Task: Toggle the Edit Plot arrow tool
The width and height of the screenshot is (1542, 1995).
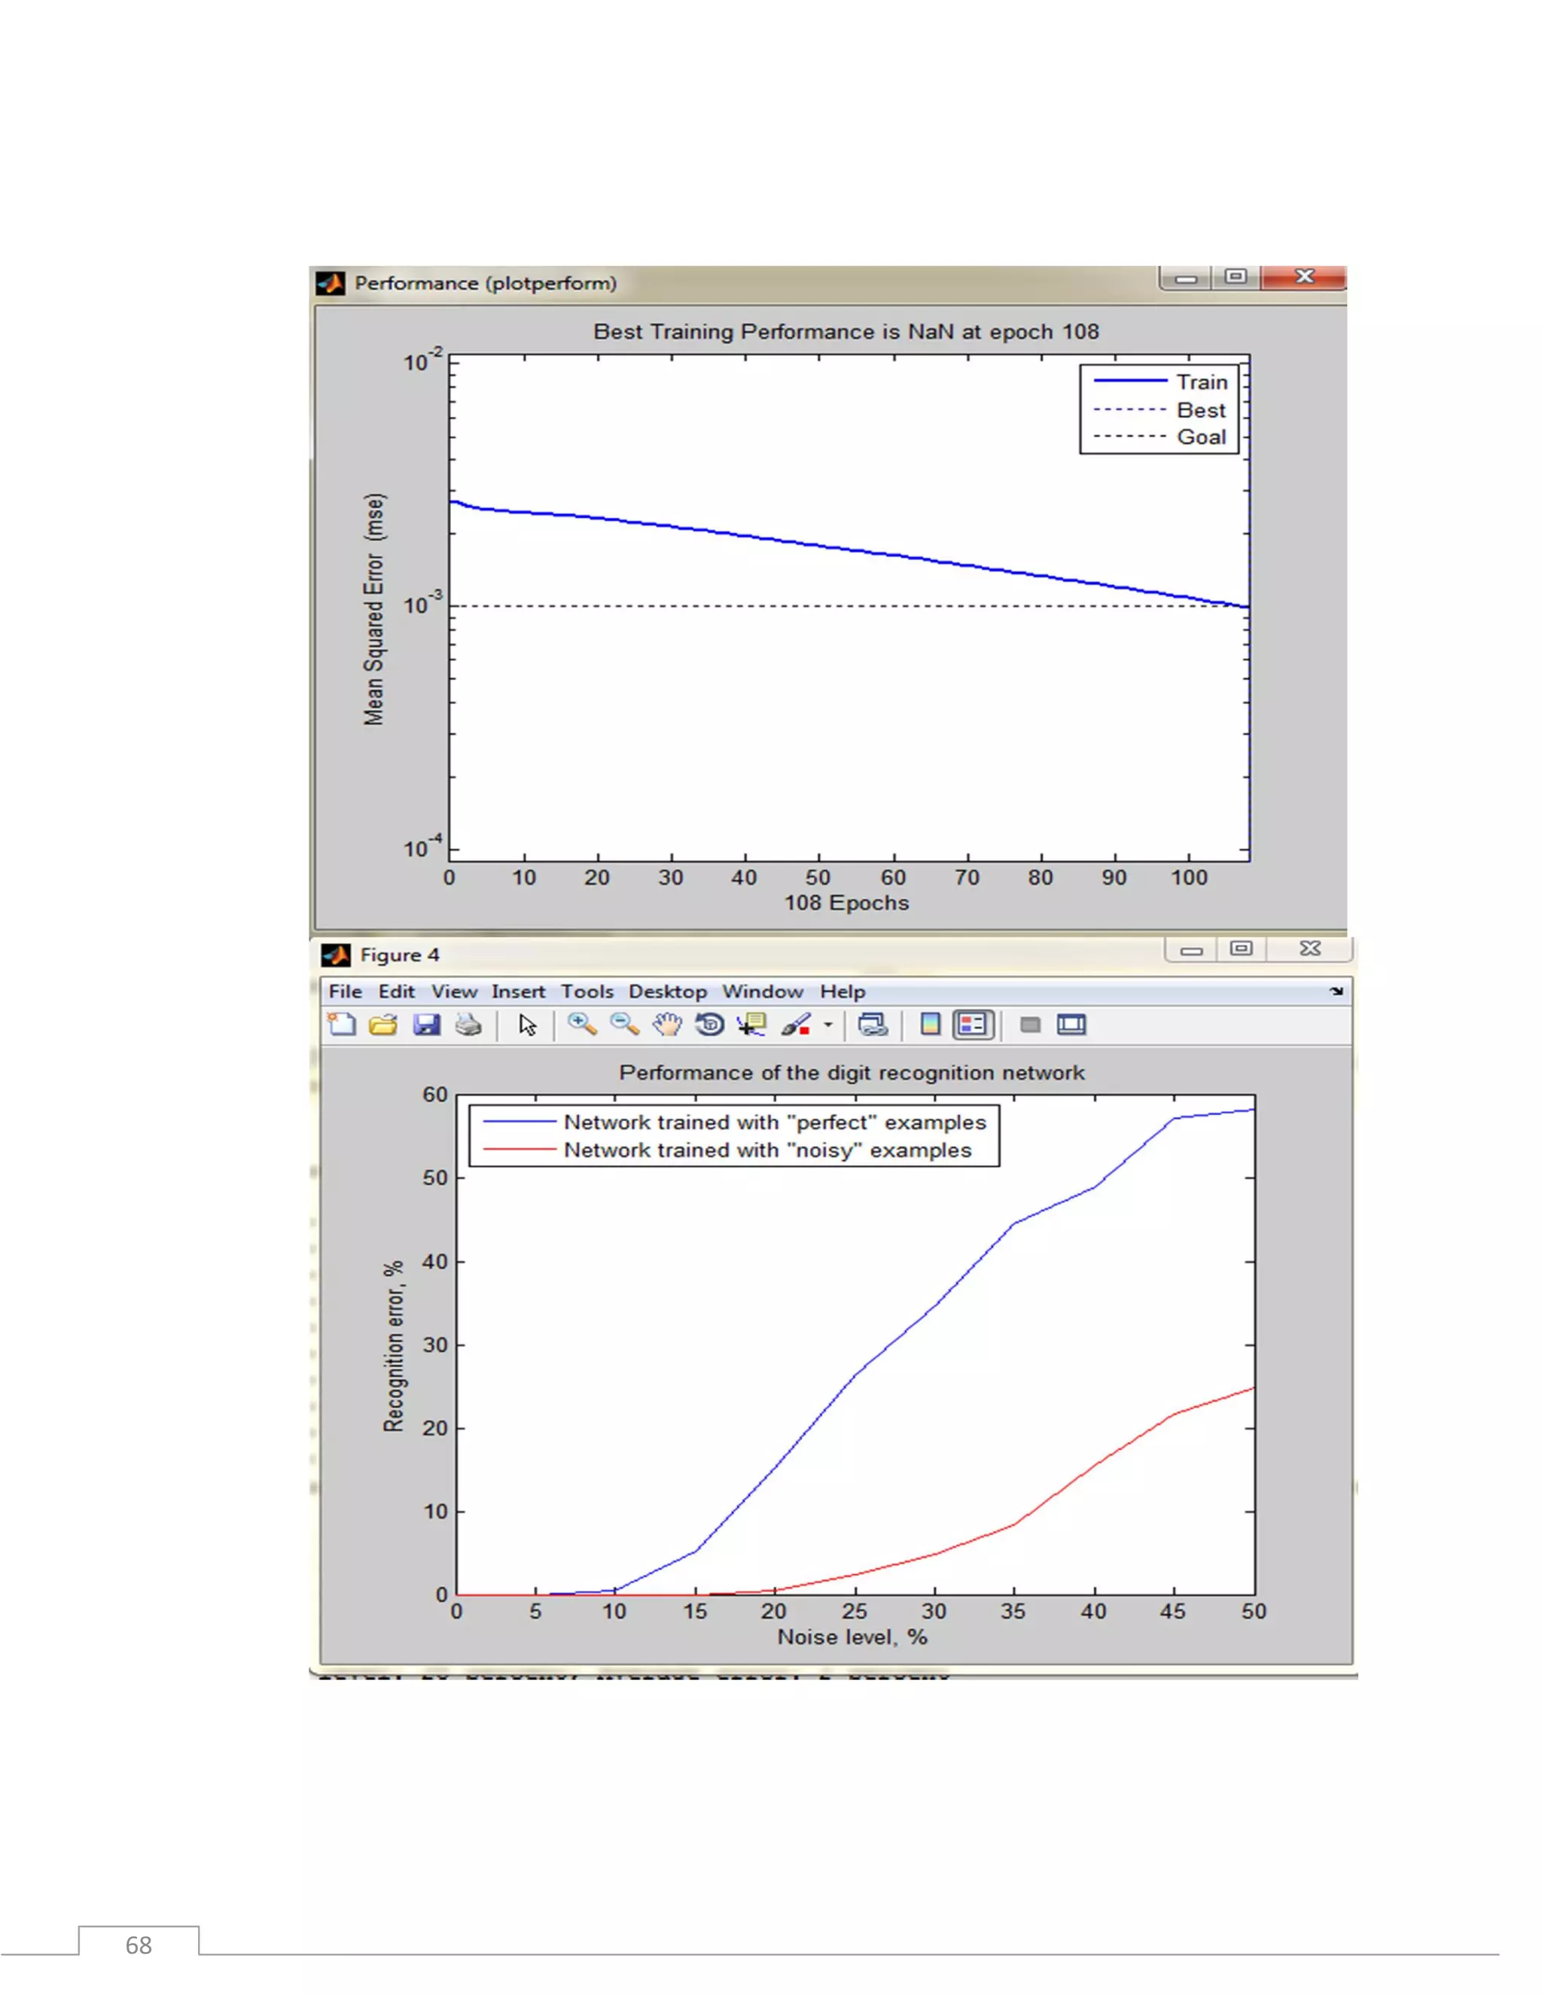Action: [x=527, y=1025]
